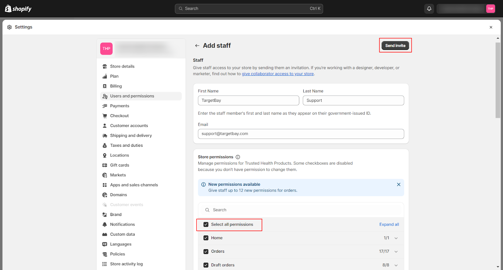
Task: Open Users and permissions settings
Action: (141, 96)
